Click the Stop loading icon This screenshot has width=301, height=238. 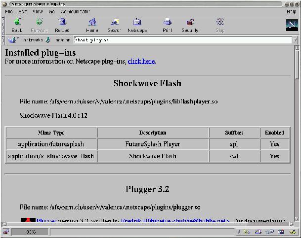click(220, 25)
